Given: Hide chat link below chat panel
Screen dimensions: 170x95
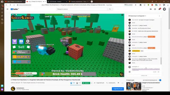Looking at the screenshot, I should 144,76.
